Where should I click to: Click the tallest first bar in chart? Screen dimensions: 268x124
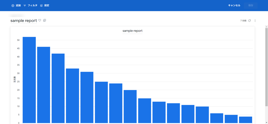tap(29, 80)
